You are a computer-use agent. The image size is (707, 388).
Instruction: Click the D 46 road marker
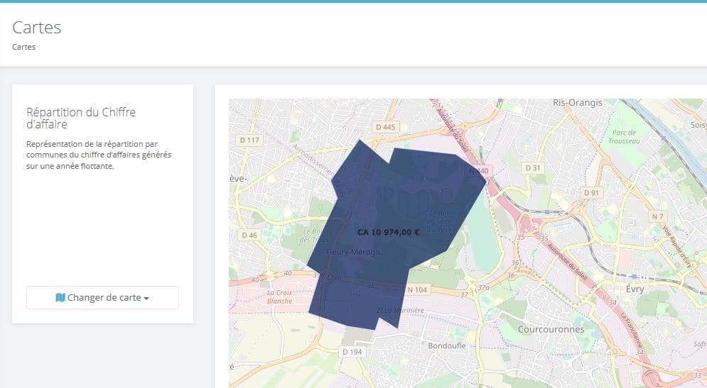tap(249, 235)
